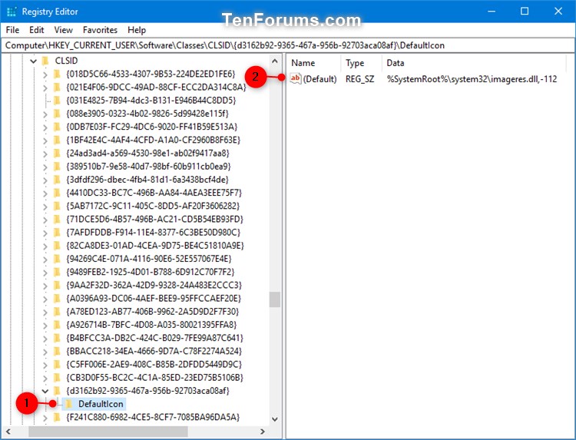The image size is (576, 440).
Task: Click folder icon of {82CA8DE3-01AD-4CEA-9D75-BE4C51810A9E}
Action: [57, 246]
